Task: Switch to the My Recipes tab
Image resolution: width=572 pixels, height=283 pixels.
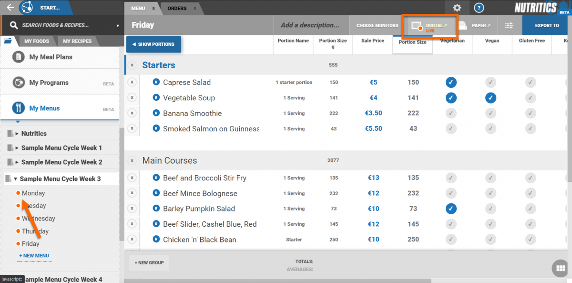Action: [x=77, y=41]
